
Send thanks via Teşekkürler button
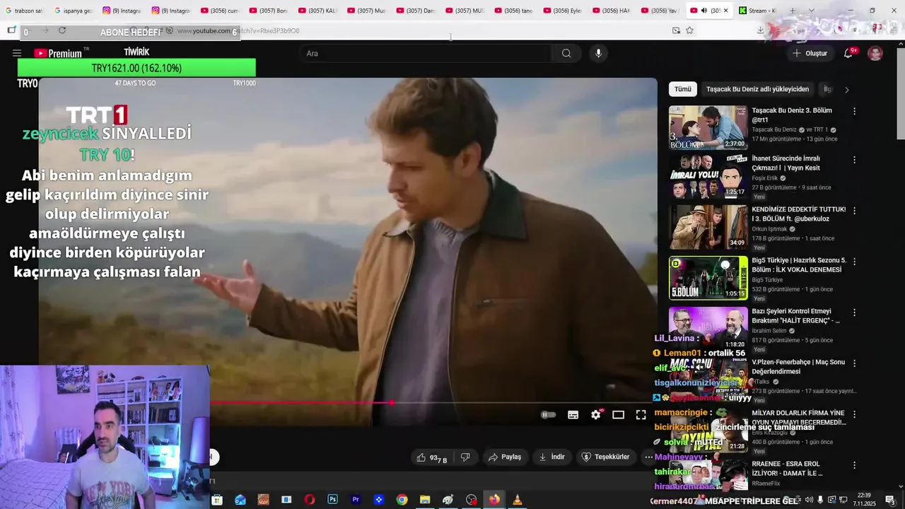pos(605,457)
